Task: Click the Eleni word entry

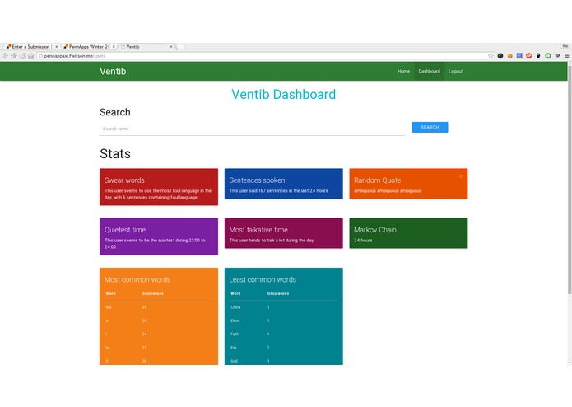Action: pos(235,320)
